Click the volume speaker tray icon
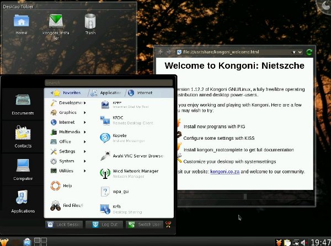The height and width of the screenshot is (246, 331). click(303, 242)
